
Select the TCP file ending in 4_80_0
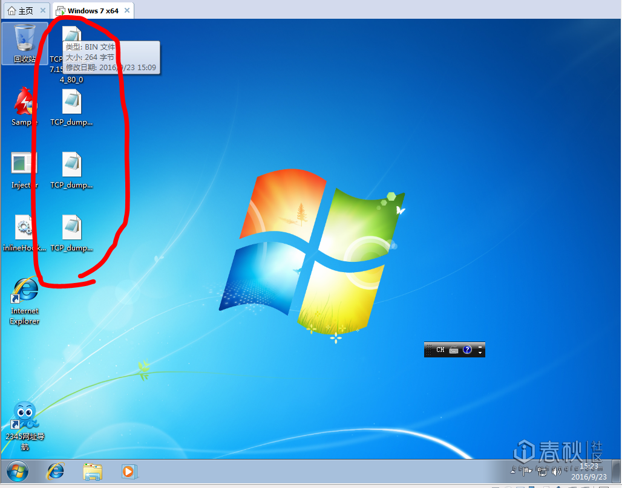click(71, 54)
